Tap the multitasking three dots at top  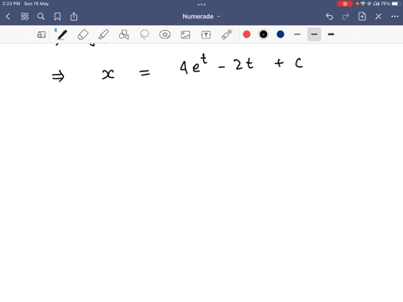tap(201, 4)
